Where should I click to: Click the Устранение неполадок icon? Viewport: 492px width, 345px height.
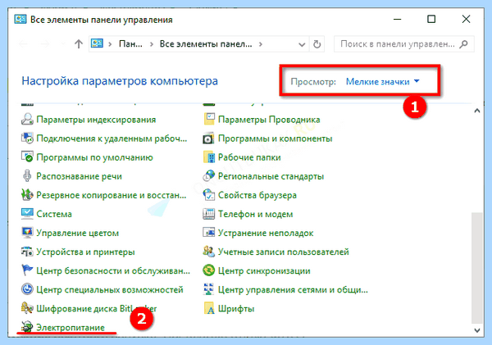click(209, 233)
